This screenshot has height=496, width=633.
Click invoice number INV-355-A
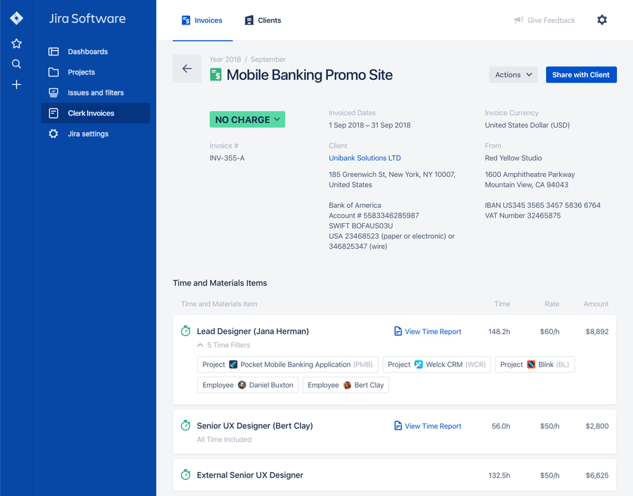pos(227,158)
